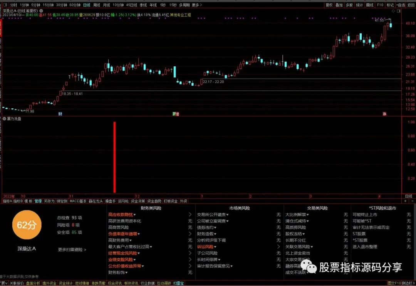This screenshot has width=416, height=286.
Task: Click the 返回 back button
Action: [x=411, y=5]
